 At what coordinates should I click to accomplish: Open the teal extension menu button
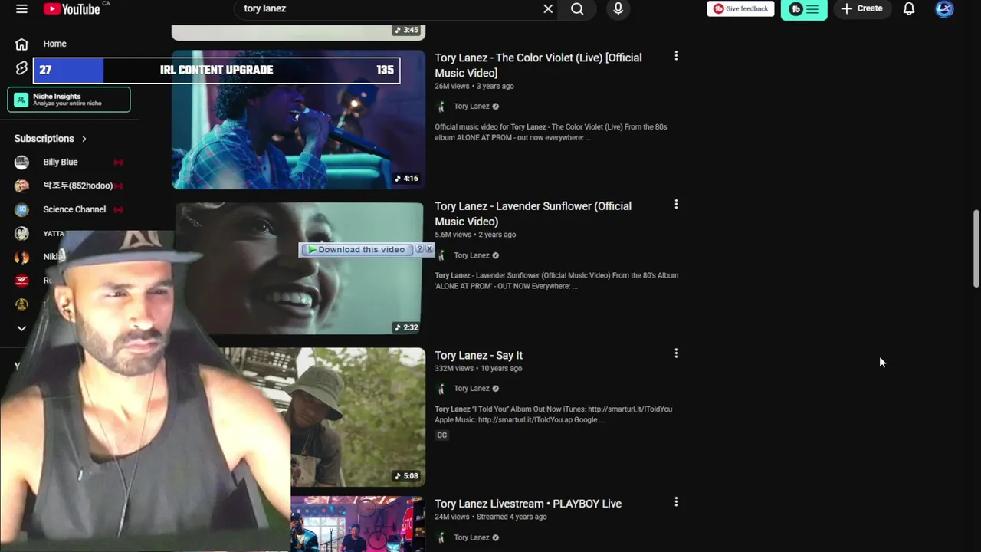pos(804,9)
